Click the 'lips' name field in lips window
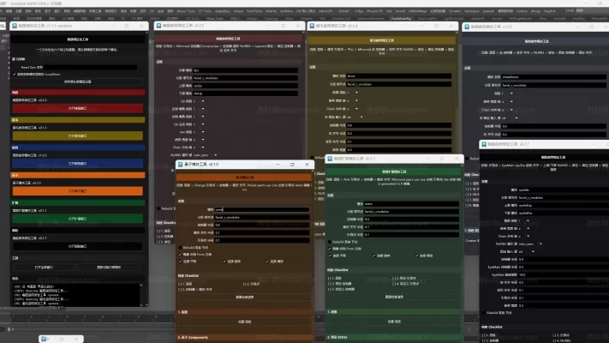This screenshot has width=609, height=343. 245,70
